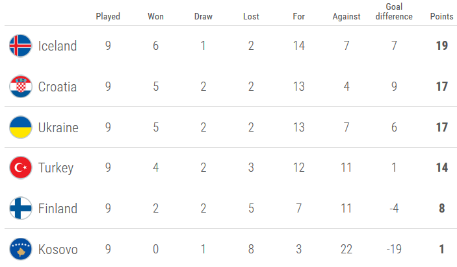Click the Ukraine flag icon
This screenshot has height=267, width=457.
[21, 128]
